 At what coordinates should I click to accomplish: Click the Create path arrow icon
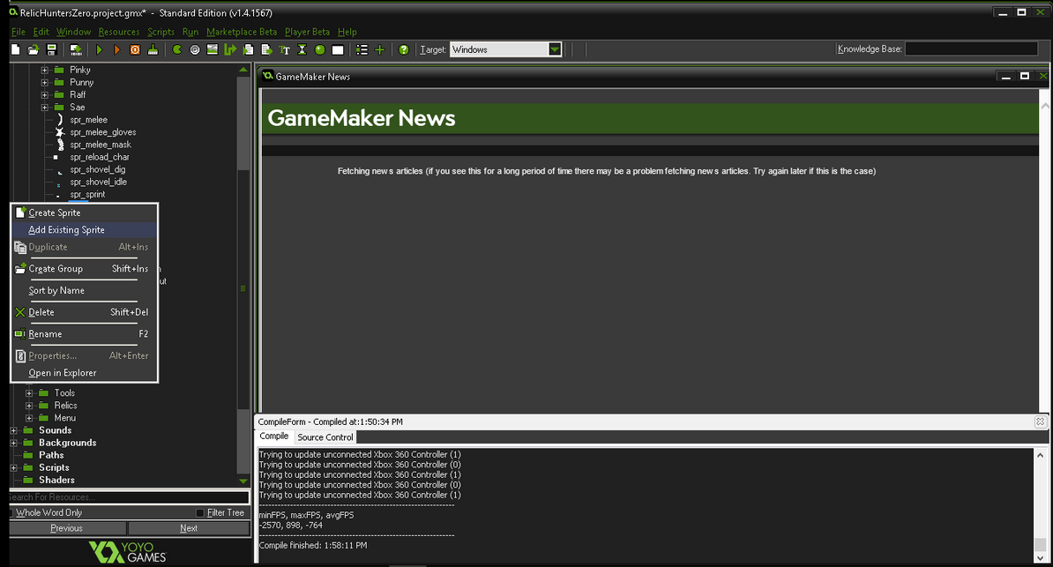tap(230, 49)
